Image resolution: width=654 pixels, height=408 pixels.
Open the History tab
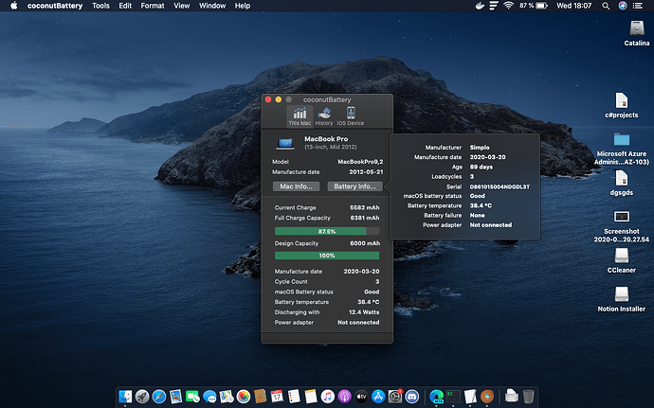[324, 115]
